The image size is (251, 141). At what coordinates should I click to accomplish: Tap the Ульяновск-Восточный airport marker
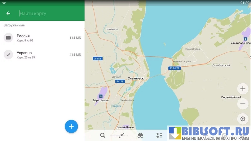tap(245, 39)
